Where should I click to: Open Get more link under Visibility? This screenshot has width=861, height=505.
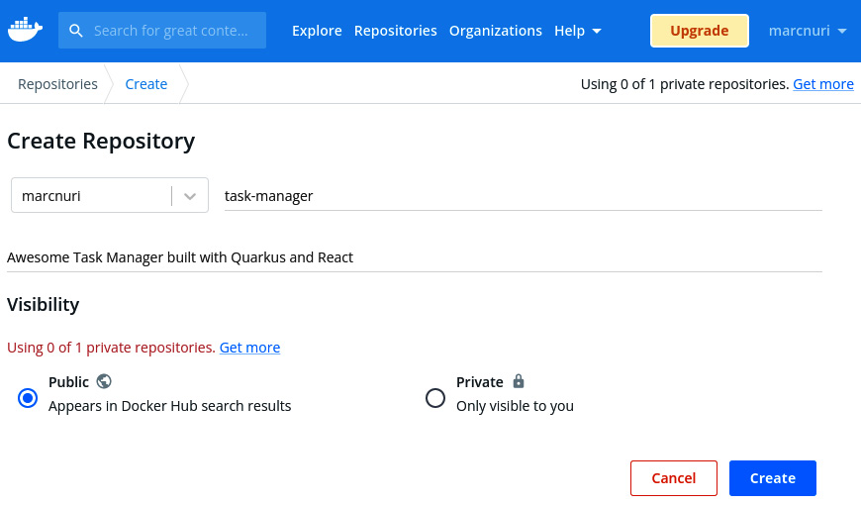[249, 348]
